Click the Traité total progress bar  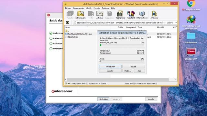(122, 61)
